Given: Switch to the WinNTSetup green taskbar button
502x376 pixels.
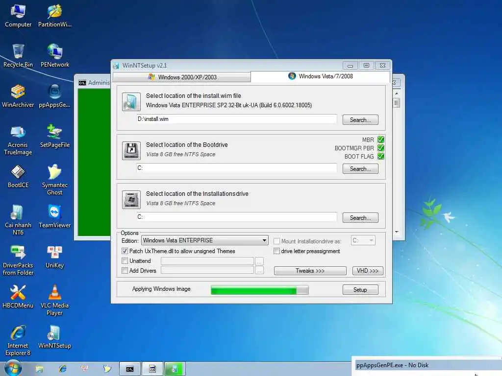Looking at the screenshot, I should click(x=175, y=369).
